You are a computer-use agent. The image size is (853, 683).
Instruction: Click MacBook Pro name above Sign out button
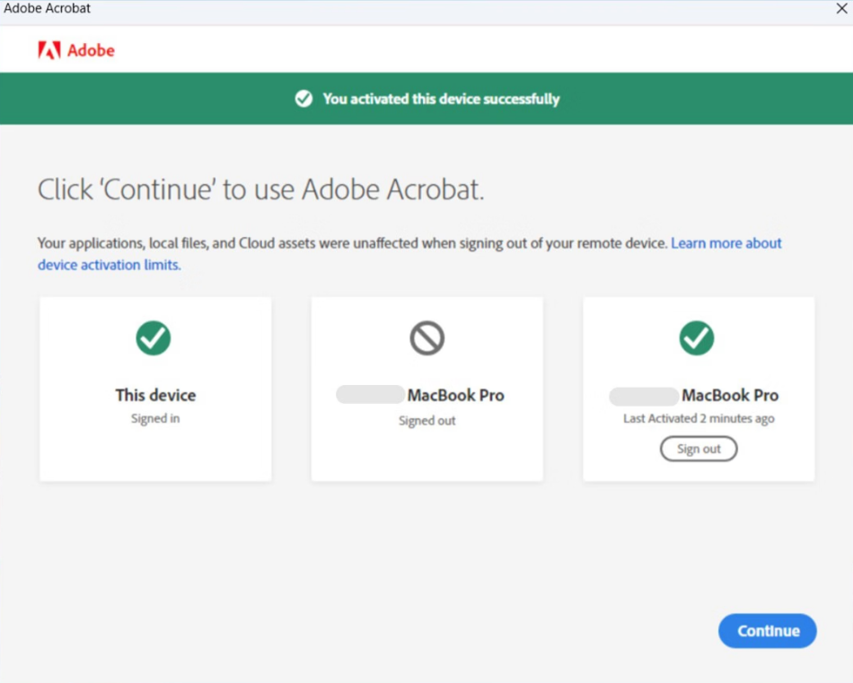point(730,395)
